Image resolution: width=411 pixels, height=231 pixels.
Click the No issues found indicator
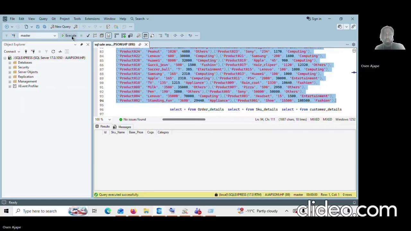(132, 119)
